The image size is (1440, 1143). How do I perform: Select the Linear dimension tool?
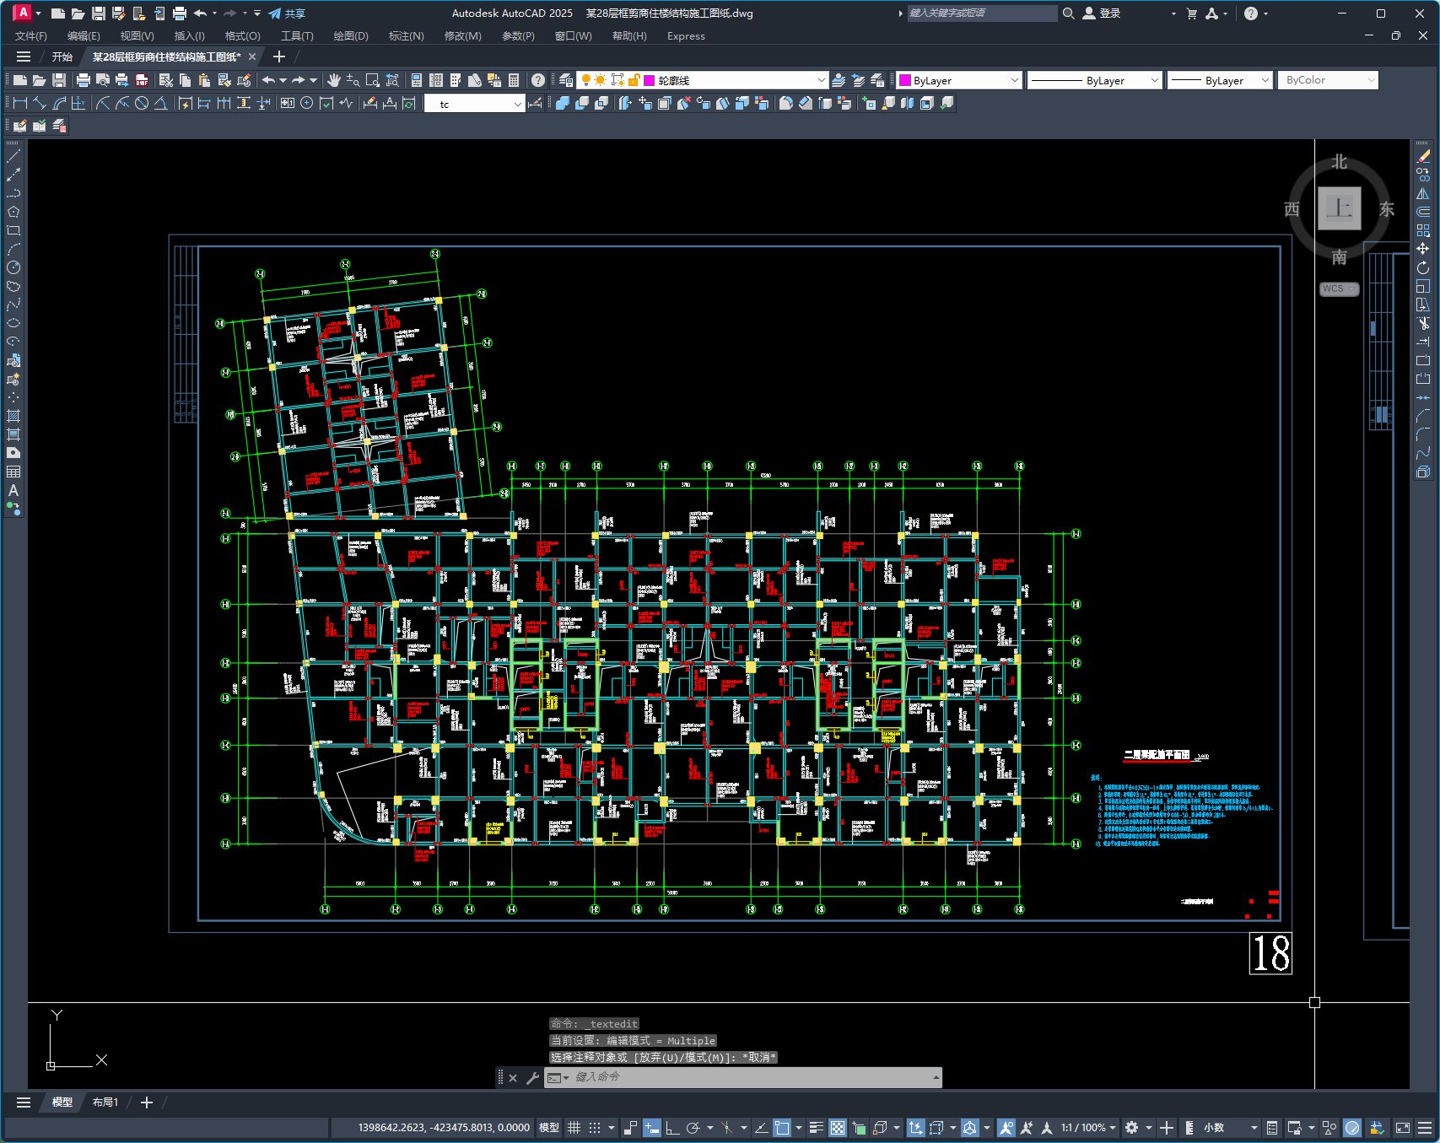pos(20,103)
